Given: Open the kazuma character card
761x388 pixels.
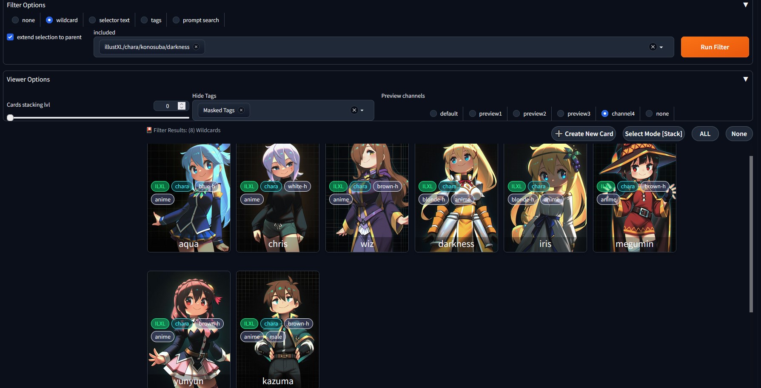Looking at the screenshot, I should (278, 329).
